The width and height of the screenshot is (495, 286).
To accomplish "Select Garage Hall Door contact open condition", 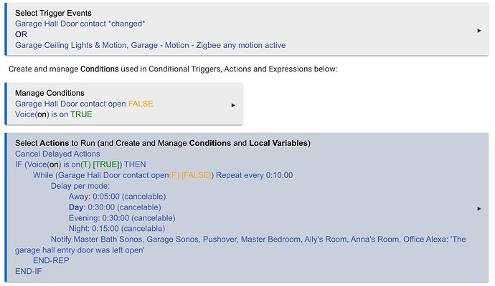I will click(x=84, y=104).
